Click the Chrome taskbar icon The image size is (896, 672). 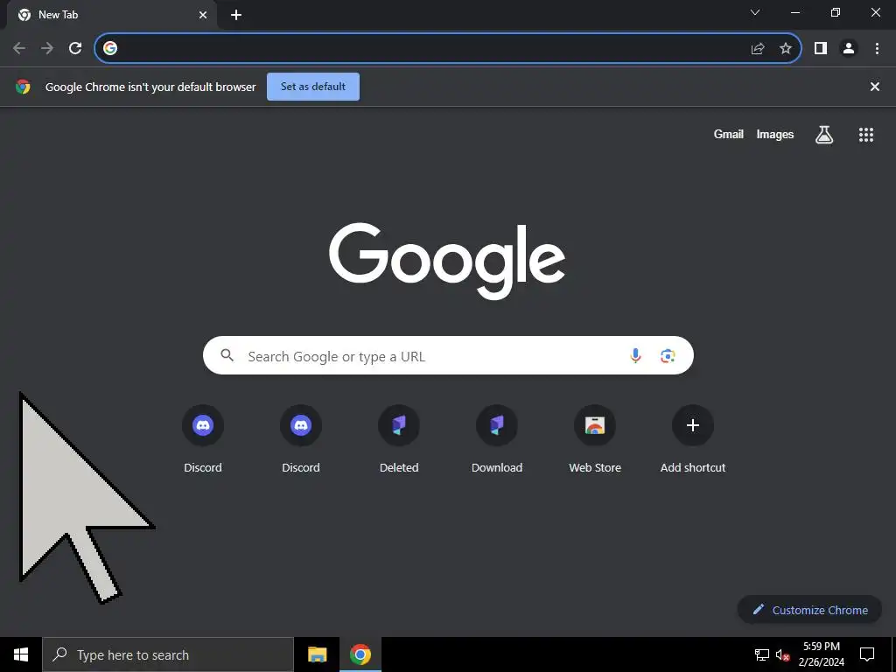coord(360,654)
